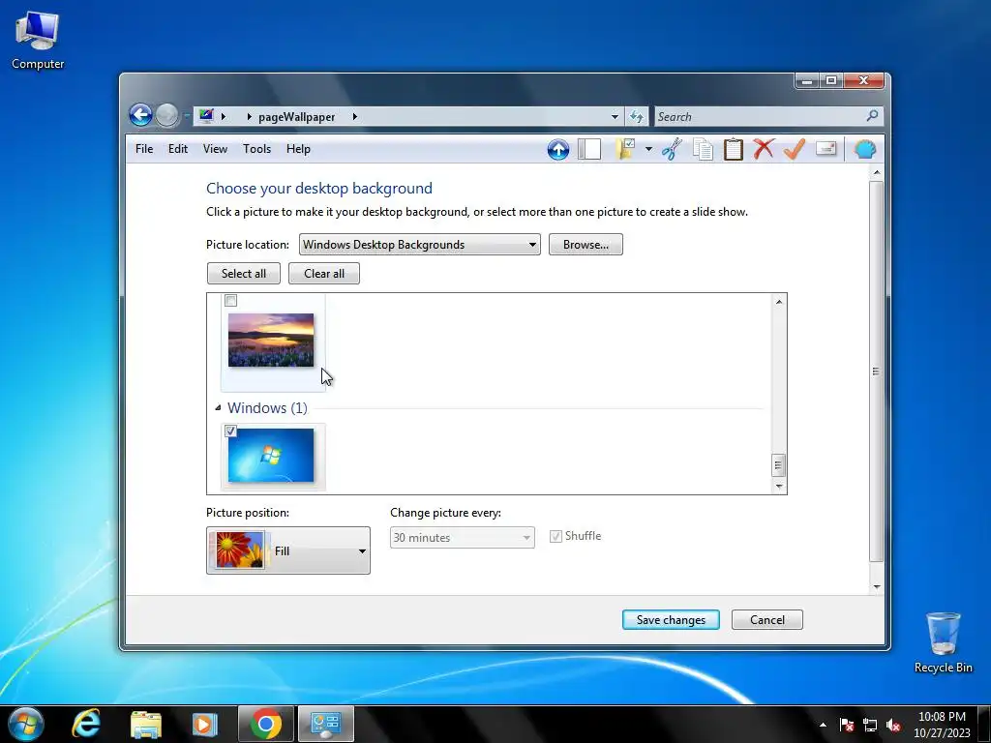Click the Select all button
Viewport: 991px width, 743px height.
pyautogui.click(x=243, y=274)
